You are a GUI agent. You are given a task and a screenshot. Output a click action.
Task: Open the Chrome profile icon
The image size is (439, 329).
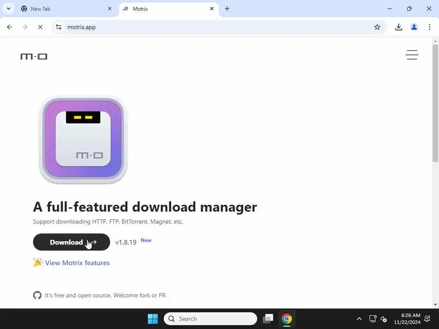[414, 27]
